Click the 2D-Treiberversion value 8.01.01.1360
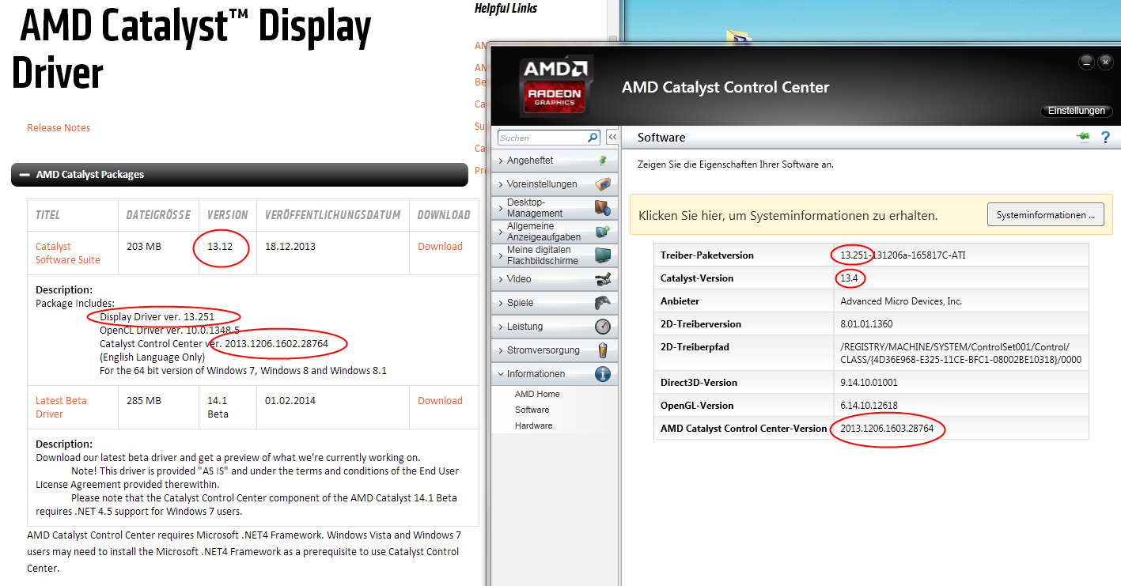Viewport: 1121px width, 586px height. point(866,323)
